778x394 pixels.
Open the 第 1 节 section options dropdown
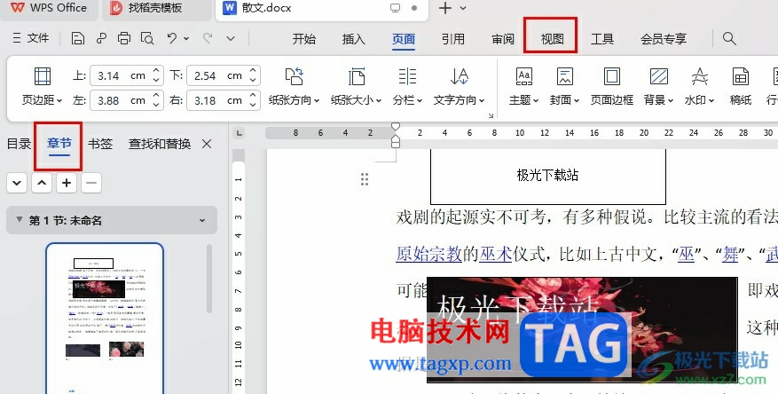tap(202, 220)
